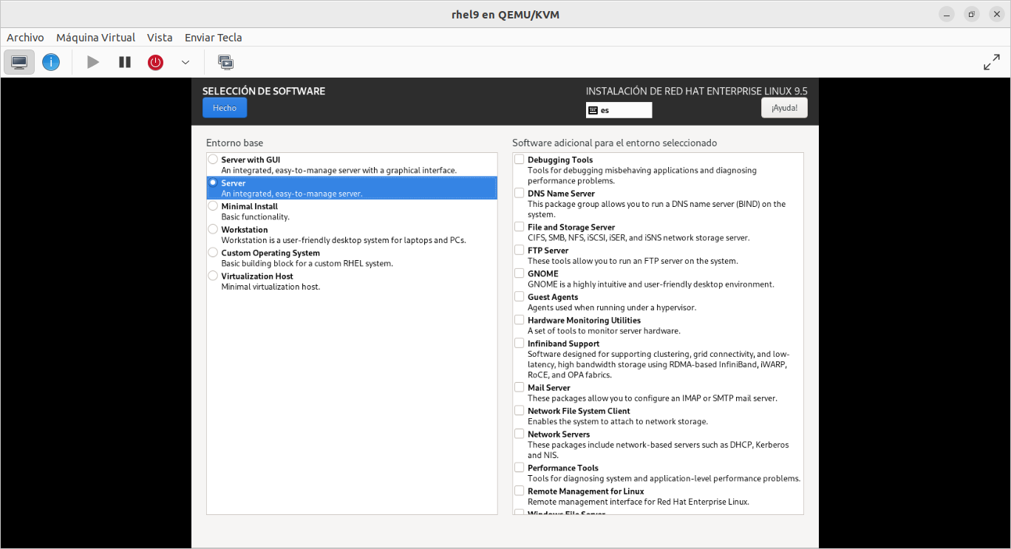The image size is (1011, 549).
Task: Click 'An integrated, easy-to-manage server with a graphical interface.' text
Action: (x=339, y=170)
